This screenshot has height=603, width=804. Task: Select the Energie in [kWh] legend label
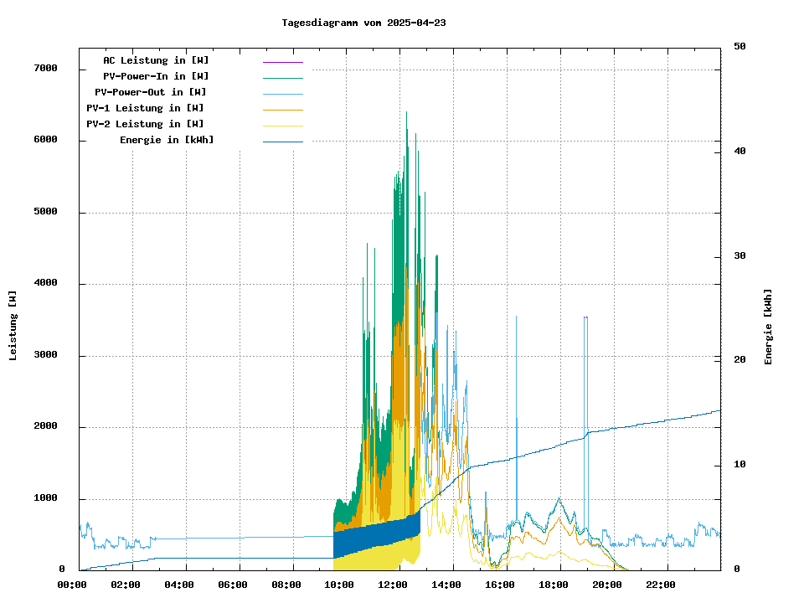point(167,140)
